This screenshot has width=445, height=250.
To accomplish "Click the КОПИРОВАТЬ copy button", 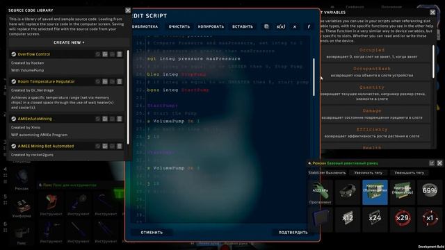I will tap(211, 26).
